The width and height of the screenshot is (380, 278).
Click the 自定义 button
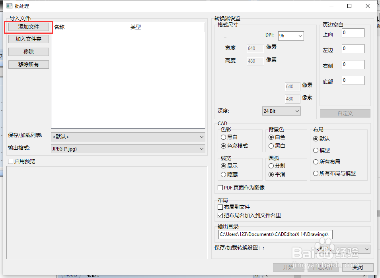[x=345, y=113]
